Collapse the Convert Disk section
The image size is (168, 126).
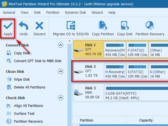(x=60, y=45)
